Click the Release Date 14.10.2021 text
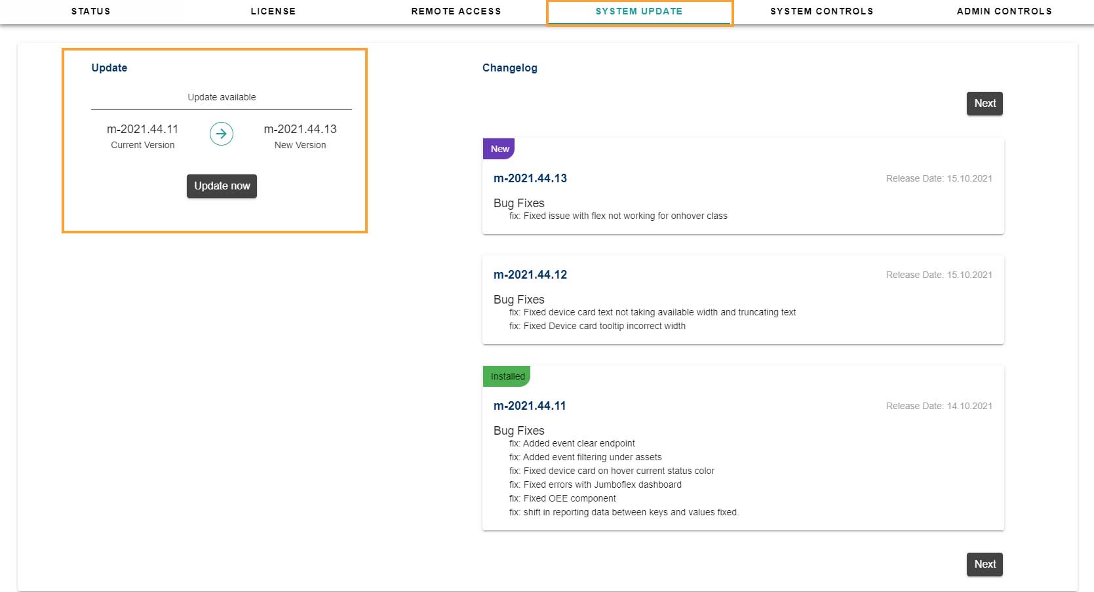This screenshot has width=1094, height=592. 939,406
